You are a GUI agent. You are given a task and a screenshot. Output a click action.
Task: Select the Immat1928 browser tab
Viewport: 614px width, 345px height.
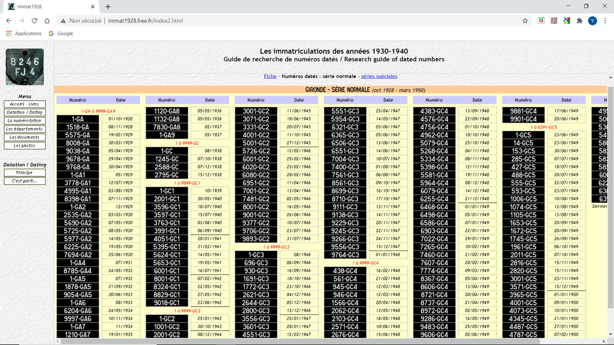pyautogui.click(x=52, y=7)
